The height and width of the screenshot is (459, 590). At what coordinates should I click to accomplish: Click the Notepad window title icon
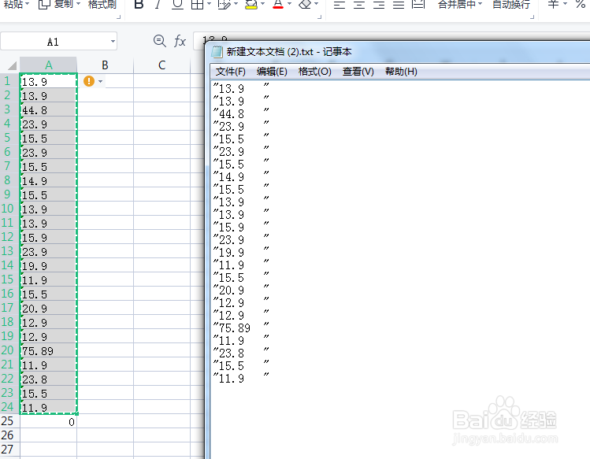pos(217,51)
